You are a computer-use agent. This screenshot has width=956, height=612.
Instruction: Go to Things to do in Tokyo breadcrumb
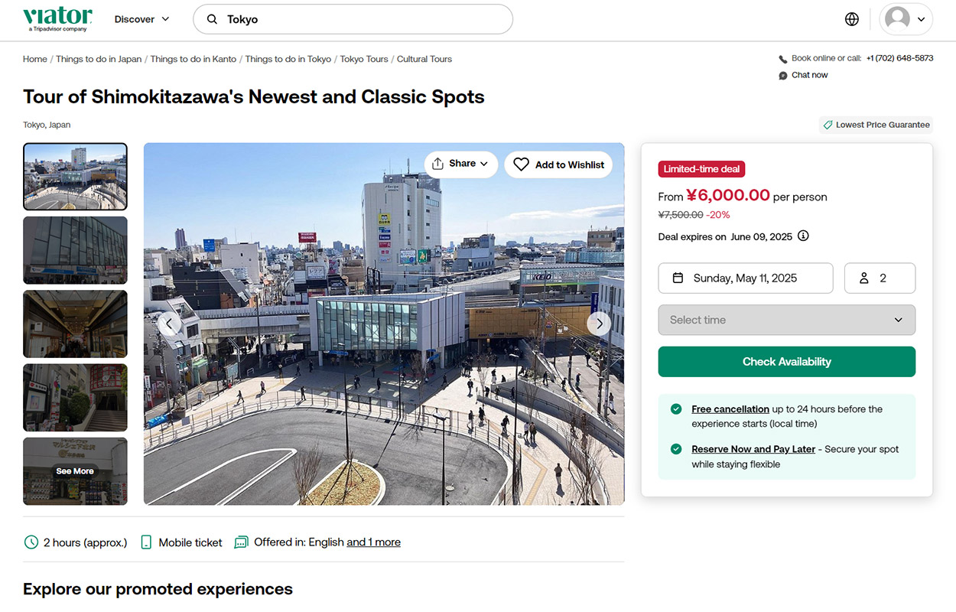(288, 59)
